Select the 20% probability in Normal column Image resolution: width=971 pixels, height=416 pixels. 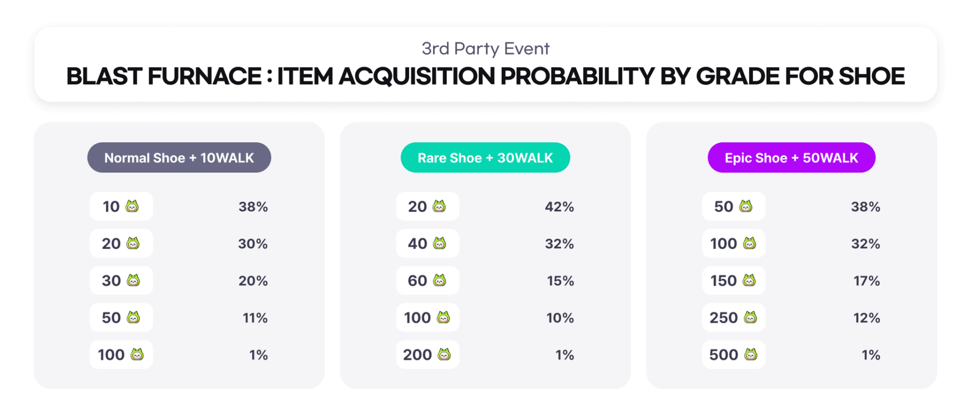click(x=253, y=281)
